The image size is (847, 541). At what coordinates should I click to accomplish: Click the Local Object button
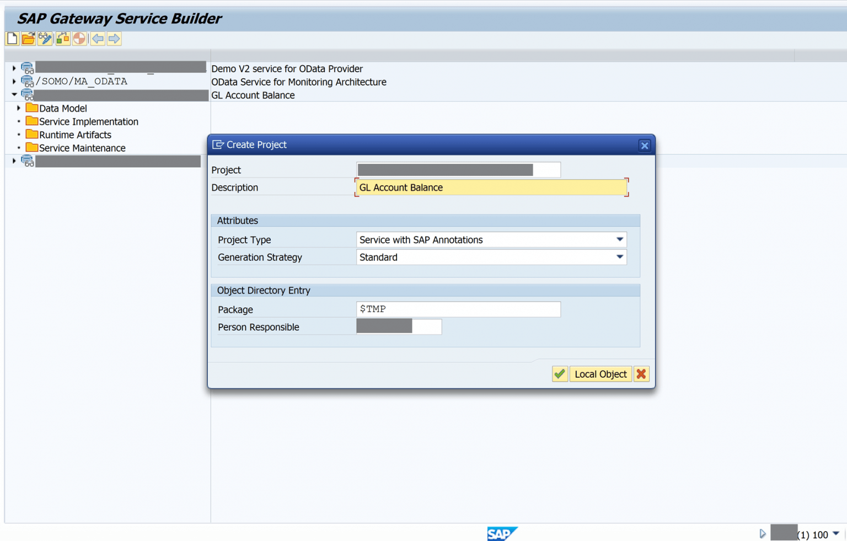(601, 374)
